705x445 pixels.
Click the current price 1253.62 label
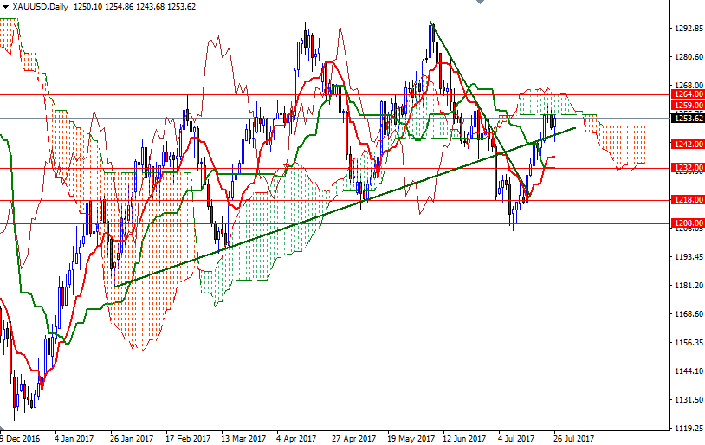coord(688,119)
